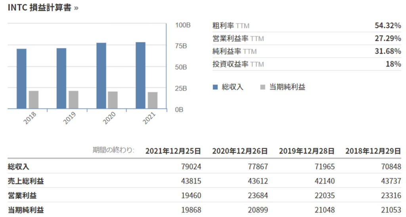Select the 投資収益率 TTM label
The height and width of the screenshot is (217, 406).
pyautogui.click(x=238, y=64)
